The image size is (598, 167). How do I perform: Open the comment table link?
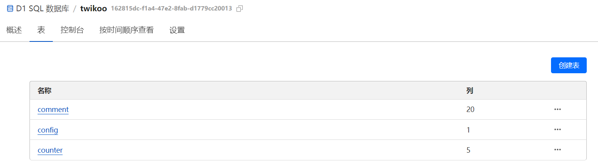(53, 110)
